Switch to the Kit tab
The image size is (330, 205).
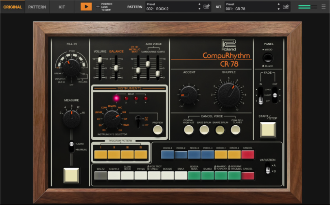pos(61,7)
